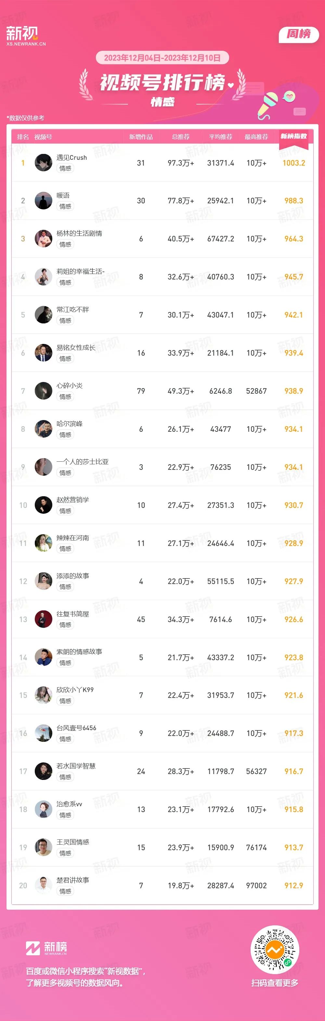Screen dimensions: 325x1021
Task: Click the avatar of 心碎小炎
Action: pos(44,391)
